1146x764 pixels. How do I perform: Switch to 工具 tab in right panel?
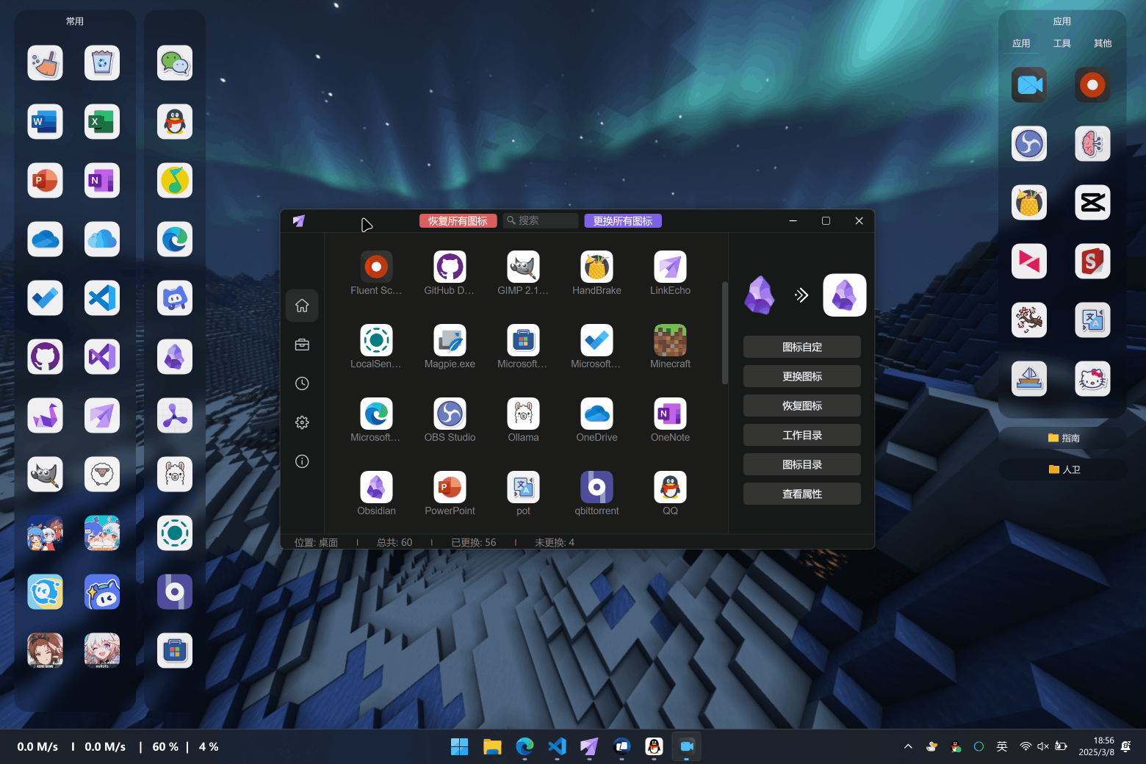point(1062,43)
